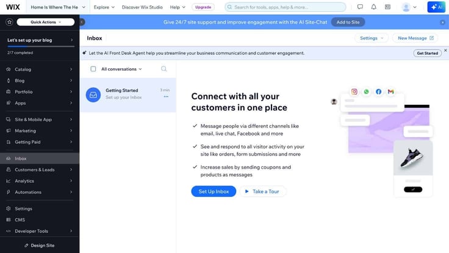
Task: Click the Wix logo
Action: 13,7
